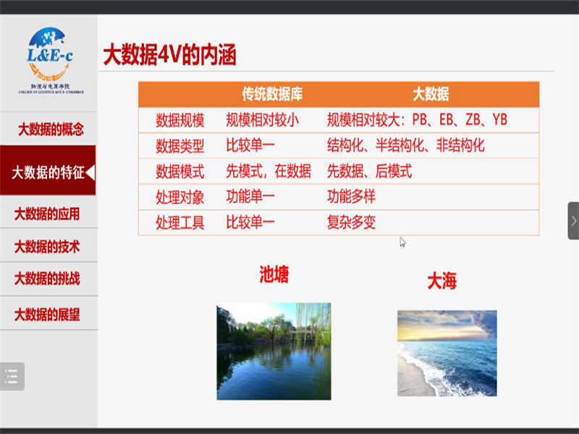Image resolution: width=579 pixels, height=434 pixels.
Task: Switch to the 大数据的技术 section
Action: click(x=47, y=246)
